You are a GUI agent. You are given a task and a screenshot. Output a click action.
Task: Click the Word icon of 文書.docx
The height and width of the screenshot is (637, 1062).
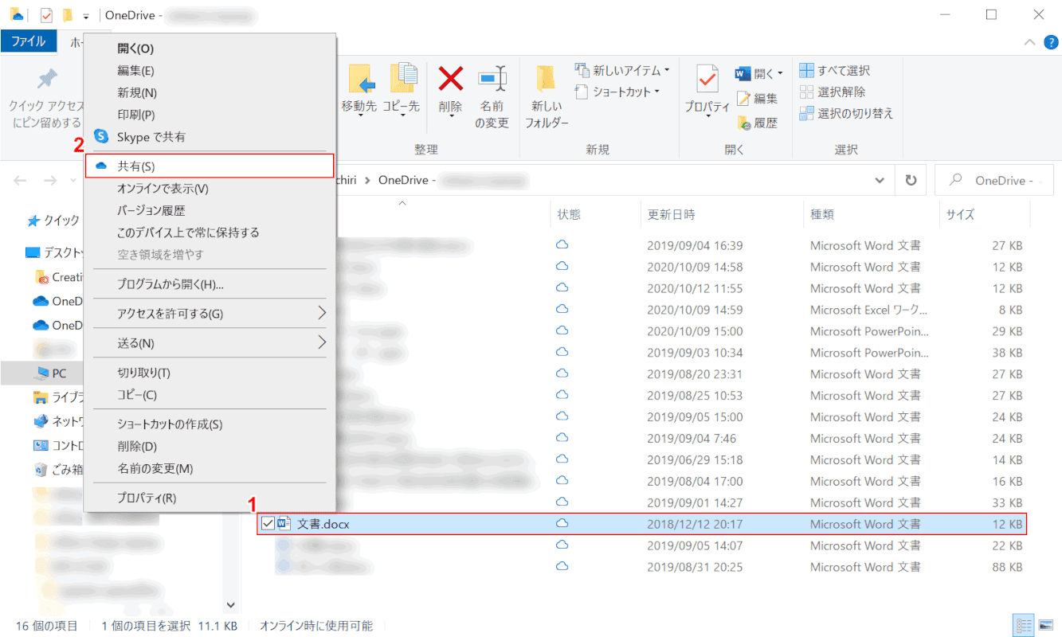click(x=284, y=524)
